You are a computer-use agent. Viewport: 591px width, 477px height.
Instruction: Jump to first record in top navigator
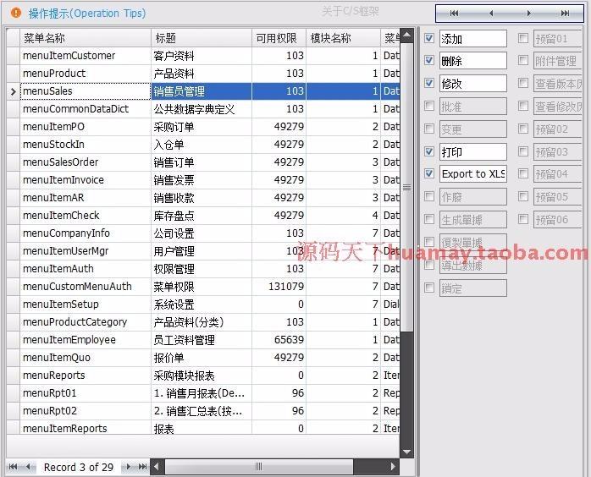pos(454,14)
